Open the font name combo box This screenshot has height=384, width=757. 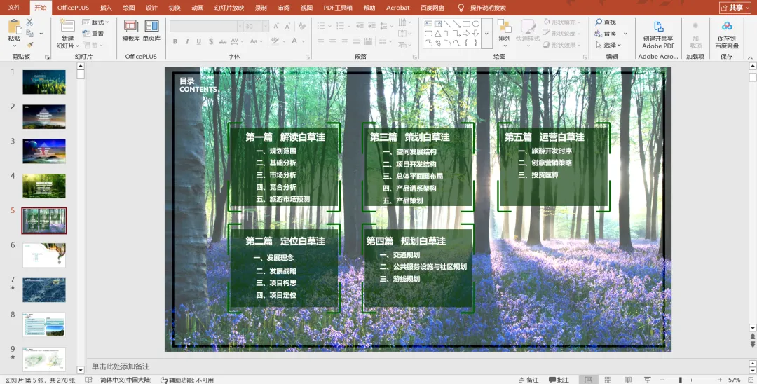pos(207,26)
